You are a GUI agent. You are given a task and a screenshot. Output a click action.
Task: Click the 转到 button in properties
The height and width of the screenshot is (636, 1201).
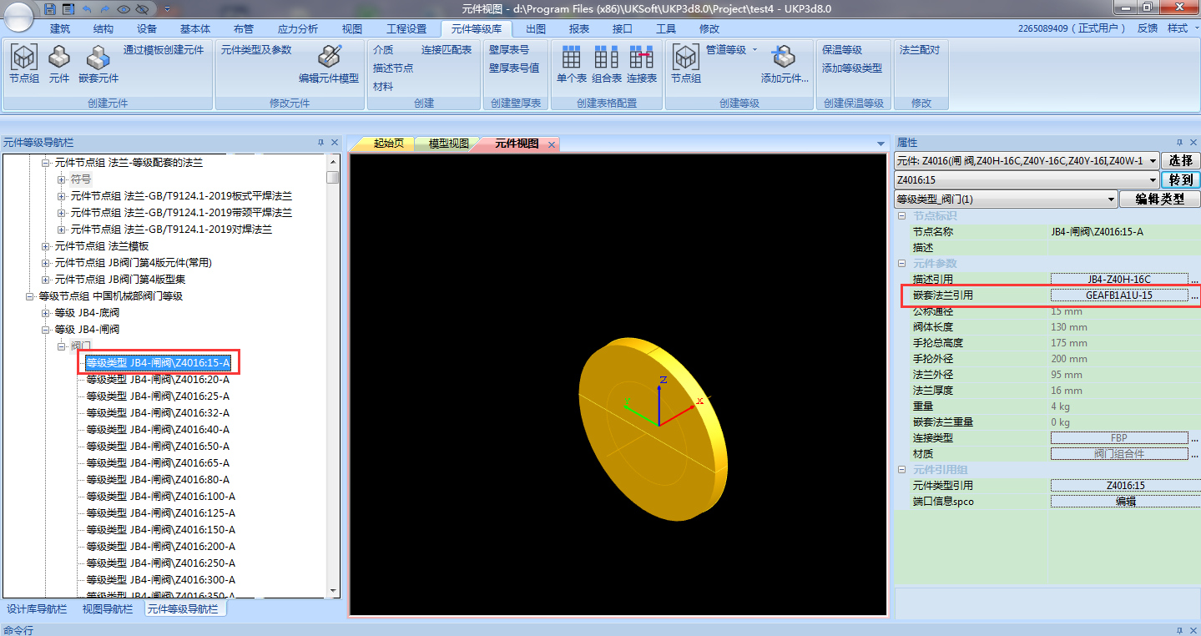pos(1180,180)
